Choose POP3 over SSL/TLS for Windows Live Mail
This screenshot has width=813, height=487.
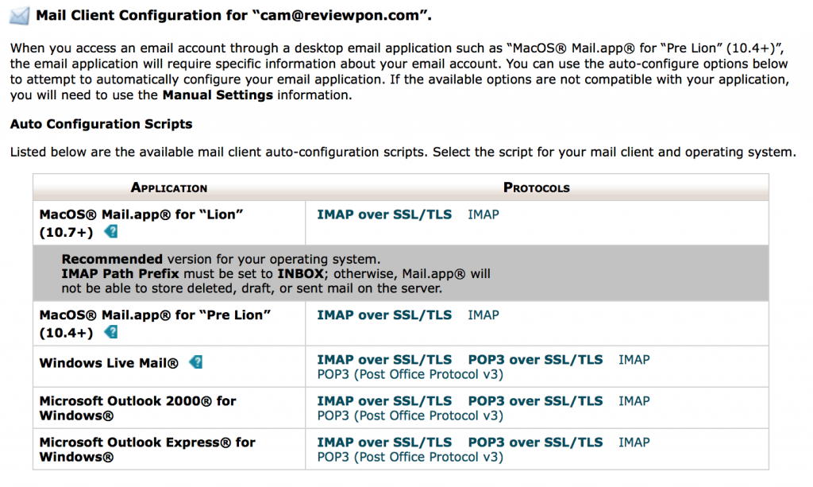point(535,360)
